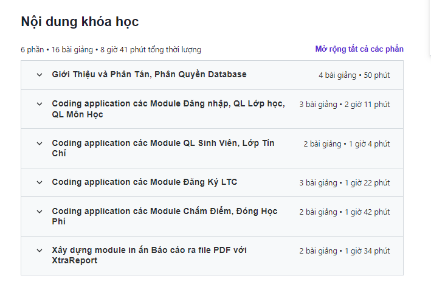The width and height of the screenshot is (431, 287).
Task: Toggle chevron of Module QL Sinh Viên section
Action: click(40, 143)
